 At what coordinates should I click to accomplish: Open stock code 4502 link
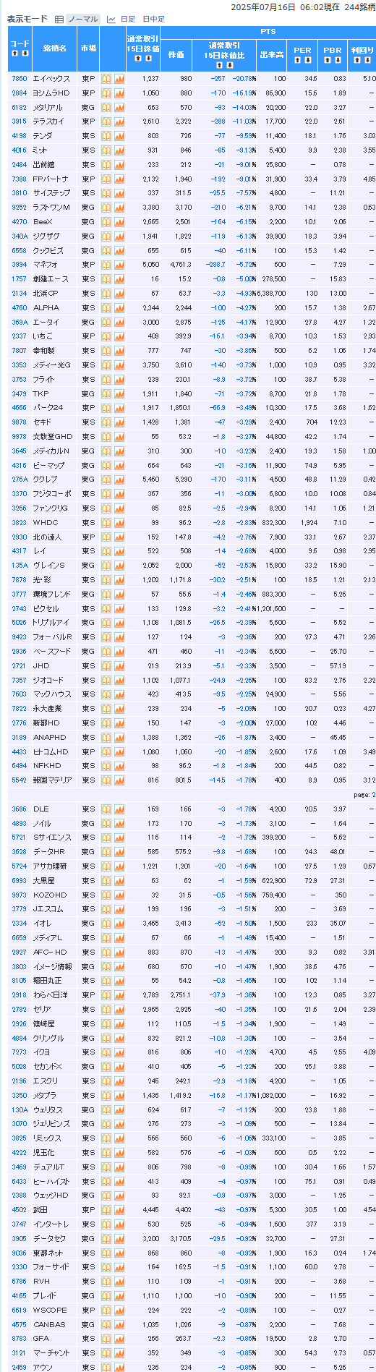(x=19, y=1209)
